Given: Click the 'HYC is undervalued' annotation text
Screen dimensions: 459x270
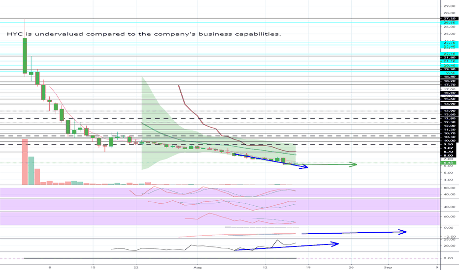Looking at the screenshot, I should coord(144,34).
